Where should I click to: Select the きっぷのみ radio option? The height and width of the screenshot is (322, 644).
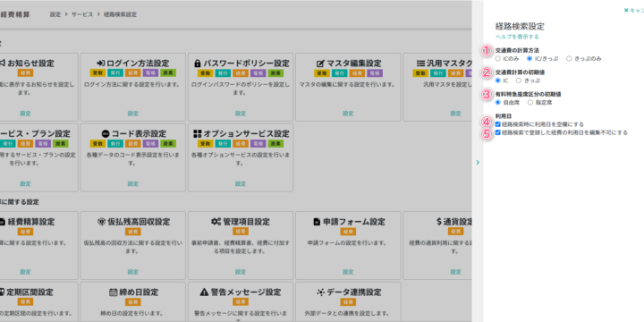coord(569,59)
